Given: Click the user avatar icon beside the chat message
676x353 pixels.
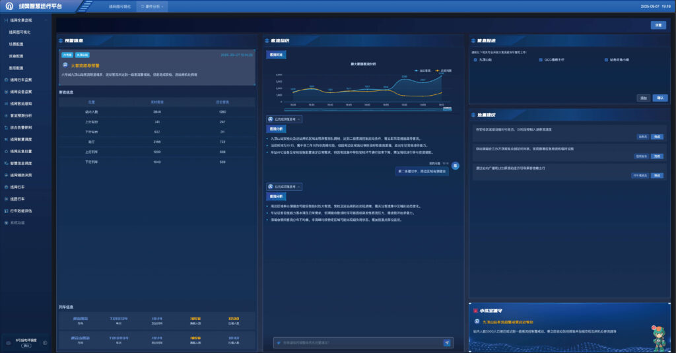Looking at the screenshot, I should [455, 166].
